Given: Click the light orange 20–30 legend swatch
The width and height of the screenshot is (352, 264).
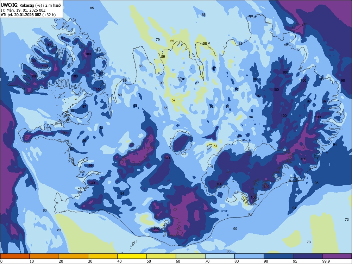Looking at the screenshot, I should click(74, 256).
